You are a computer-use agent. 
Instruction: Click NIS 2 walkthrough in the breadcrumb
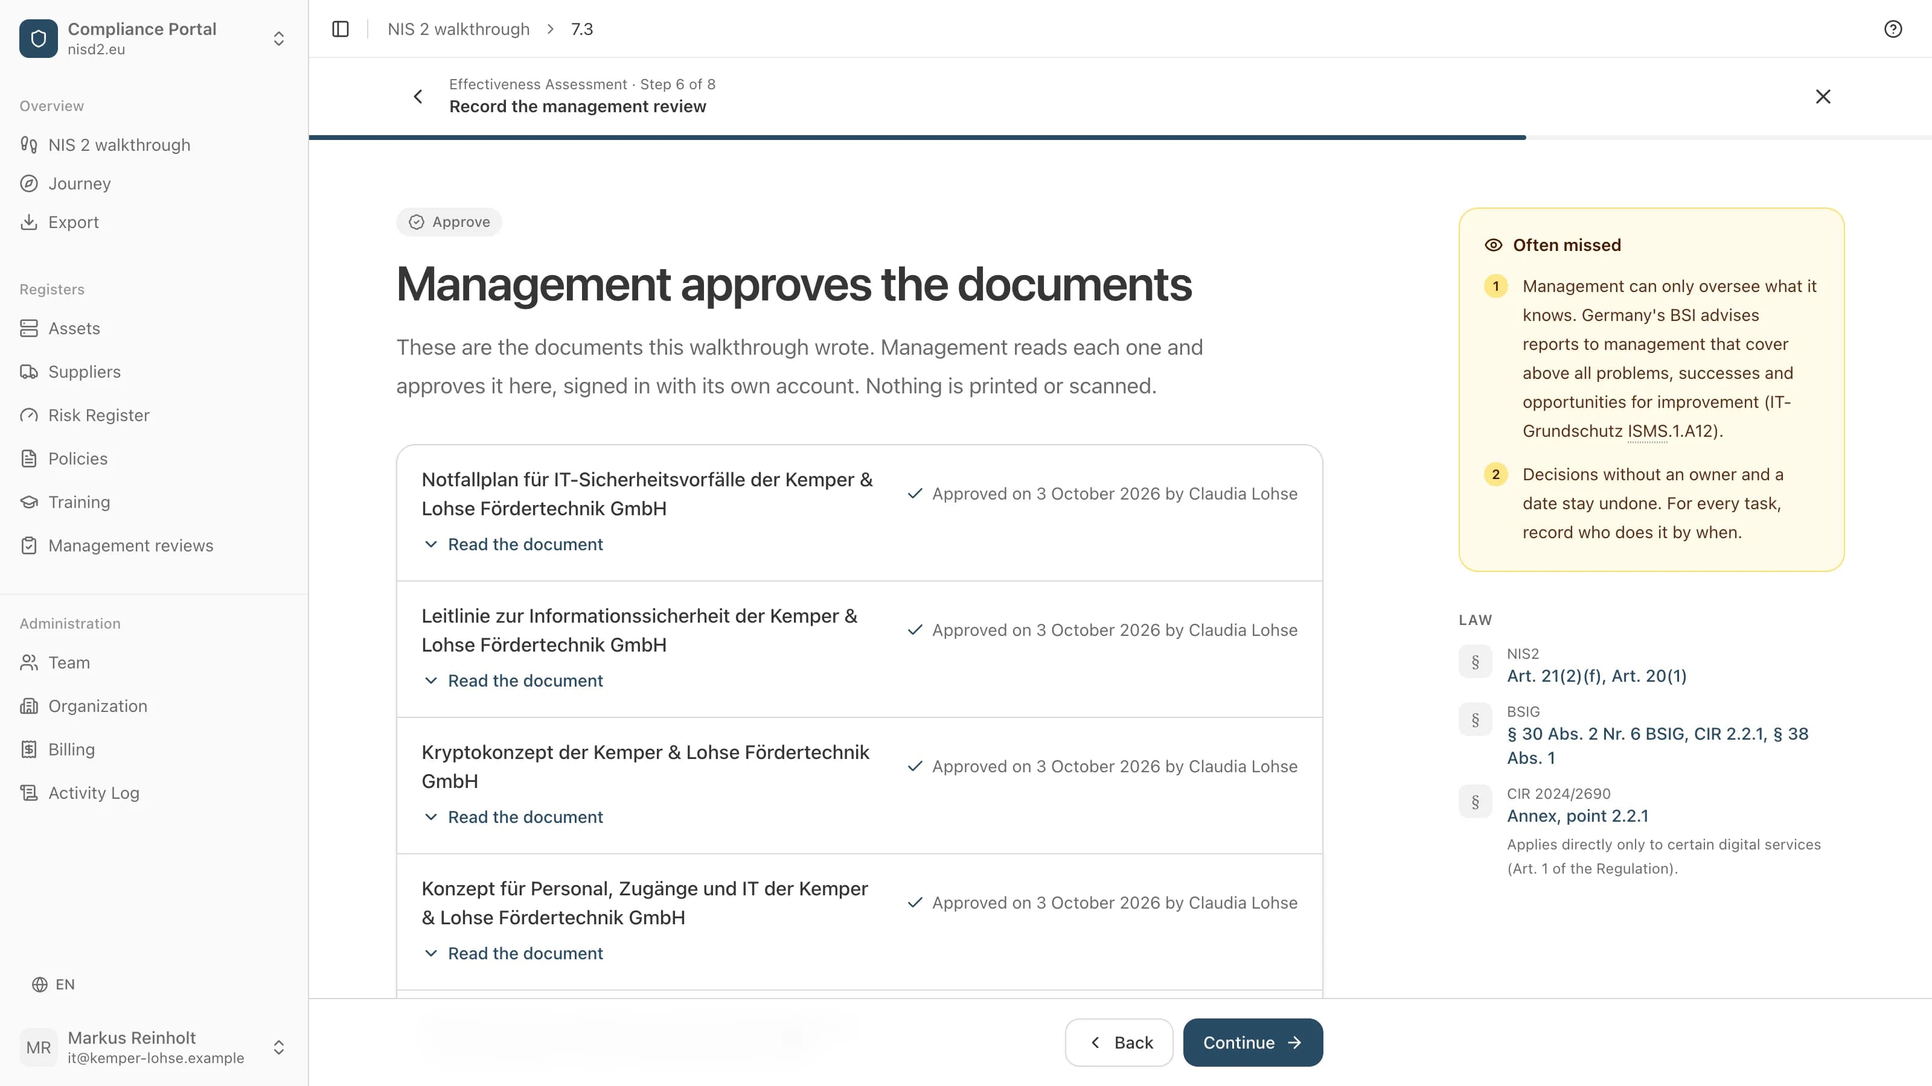[x=458, y=28]
